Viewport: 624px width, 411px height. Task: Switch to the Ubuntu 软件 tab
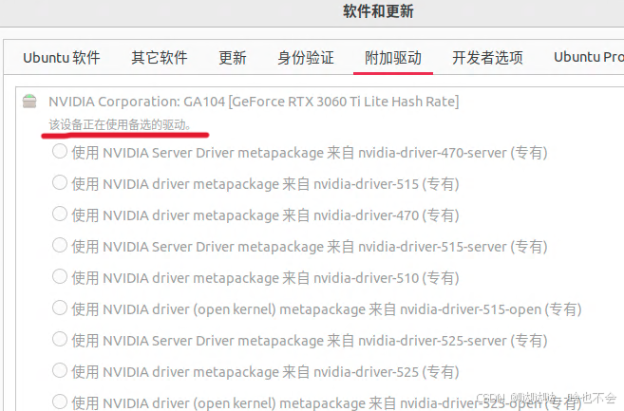[62, 58]
